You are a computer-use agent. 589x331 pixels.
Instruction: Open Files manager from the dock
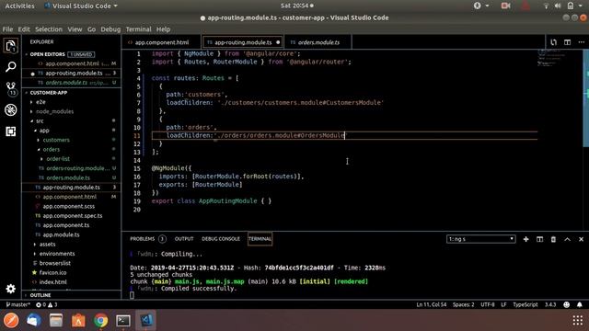(56, 320)
